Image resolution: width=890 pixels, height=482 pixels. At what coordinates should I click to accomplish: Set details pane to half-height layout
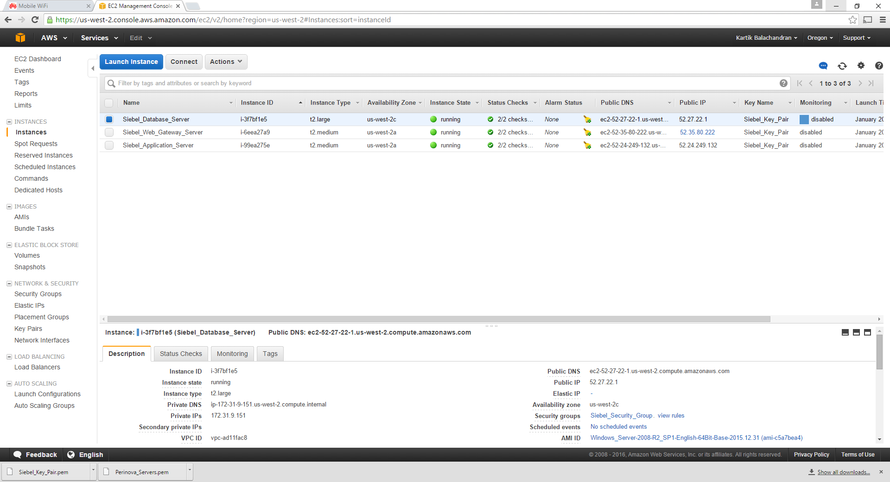tap(856, 332)
